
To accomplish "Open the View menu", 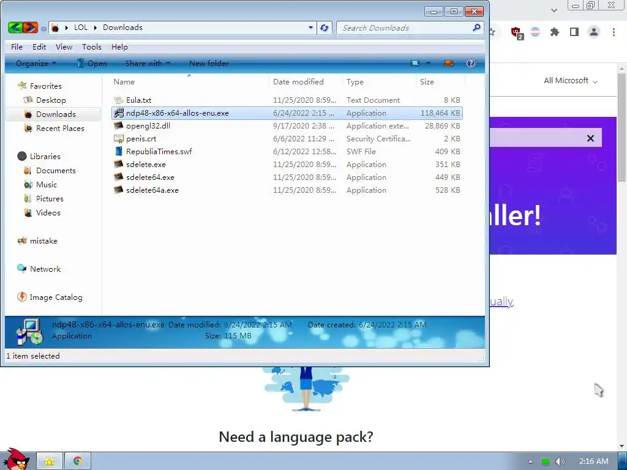I will click(x=64, y=47).
